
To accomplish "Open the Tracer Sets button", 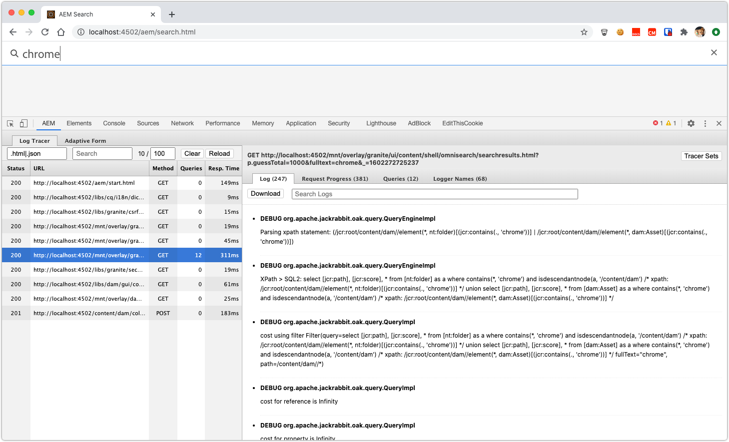I will (701, 156).
